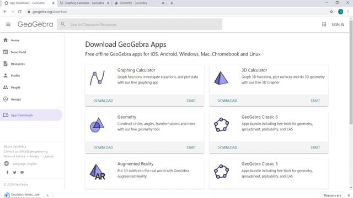The image size is (353, 198).
Task: Switch to Geometry - GeoGebra browser tab
Action: coord(139,3)
